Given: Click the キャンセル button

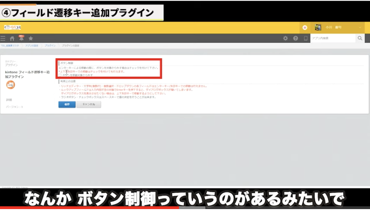Looking at the screenshot, I should (x=89, y=105).
